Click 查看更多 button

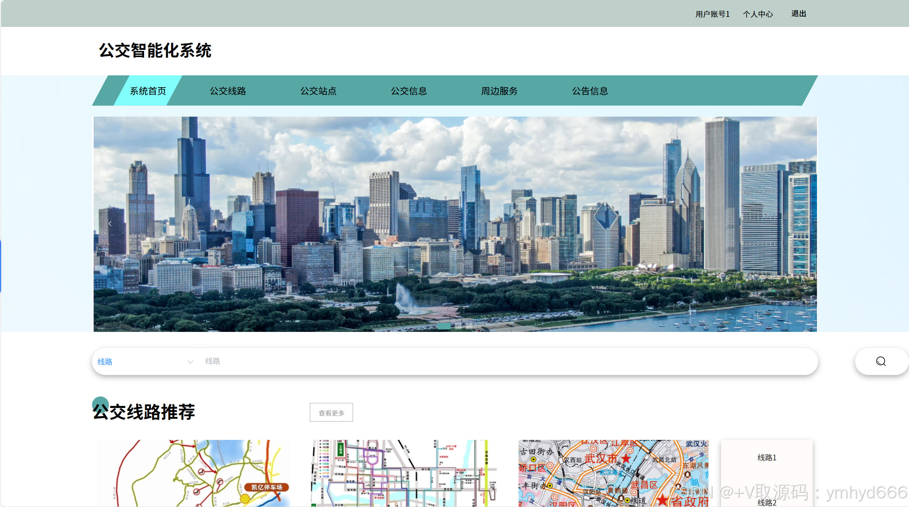331,413
